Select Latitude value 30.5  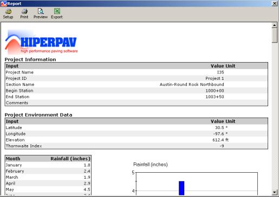click(x=219, y=127)
